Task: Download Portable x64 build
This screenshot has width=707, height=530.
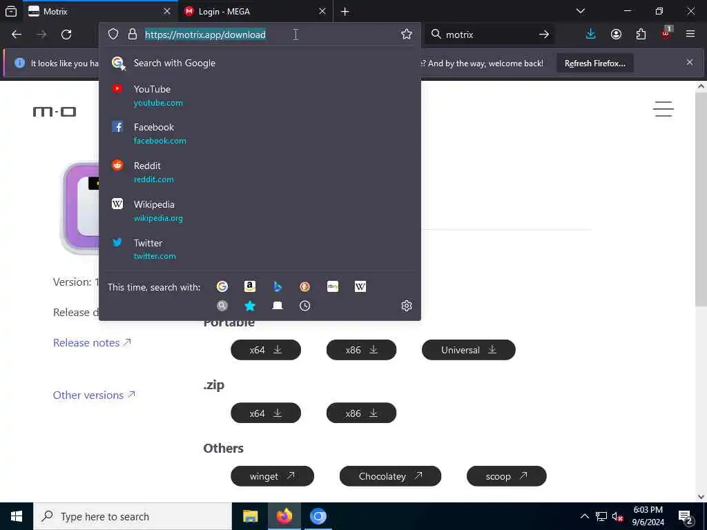Action: [266, 350]
